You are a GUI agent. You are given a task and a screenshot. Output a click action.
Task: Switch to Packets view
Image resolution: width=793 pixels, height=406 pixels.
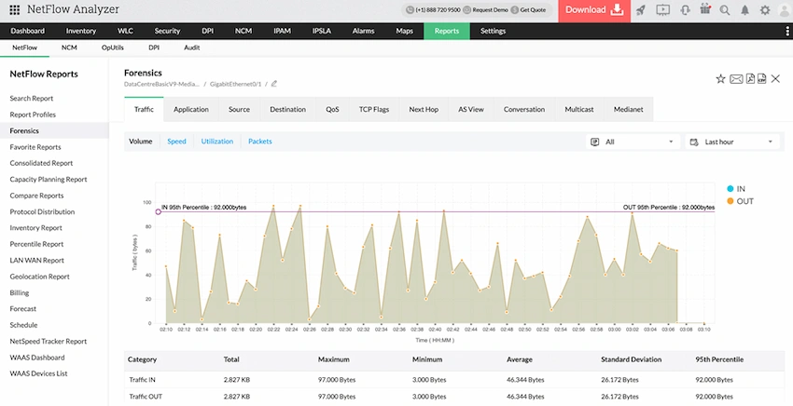[x=260, y=142]
